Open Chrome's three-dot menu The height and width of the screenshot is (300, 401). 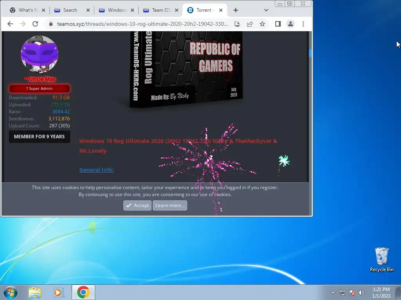(303, 24)
